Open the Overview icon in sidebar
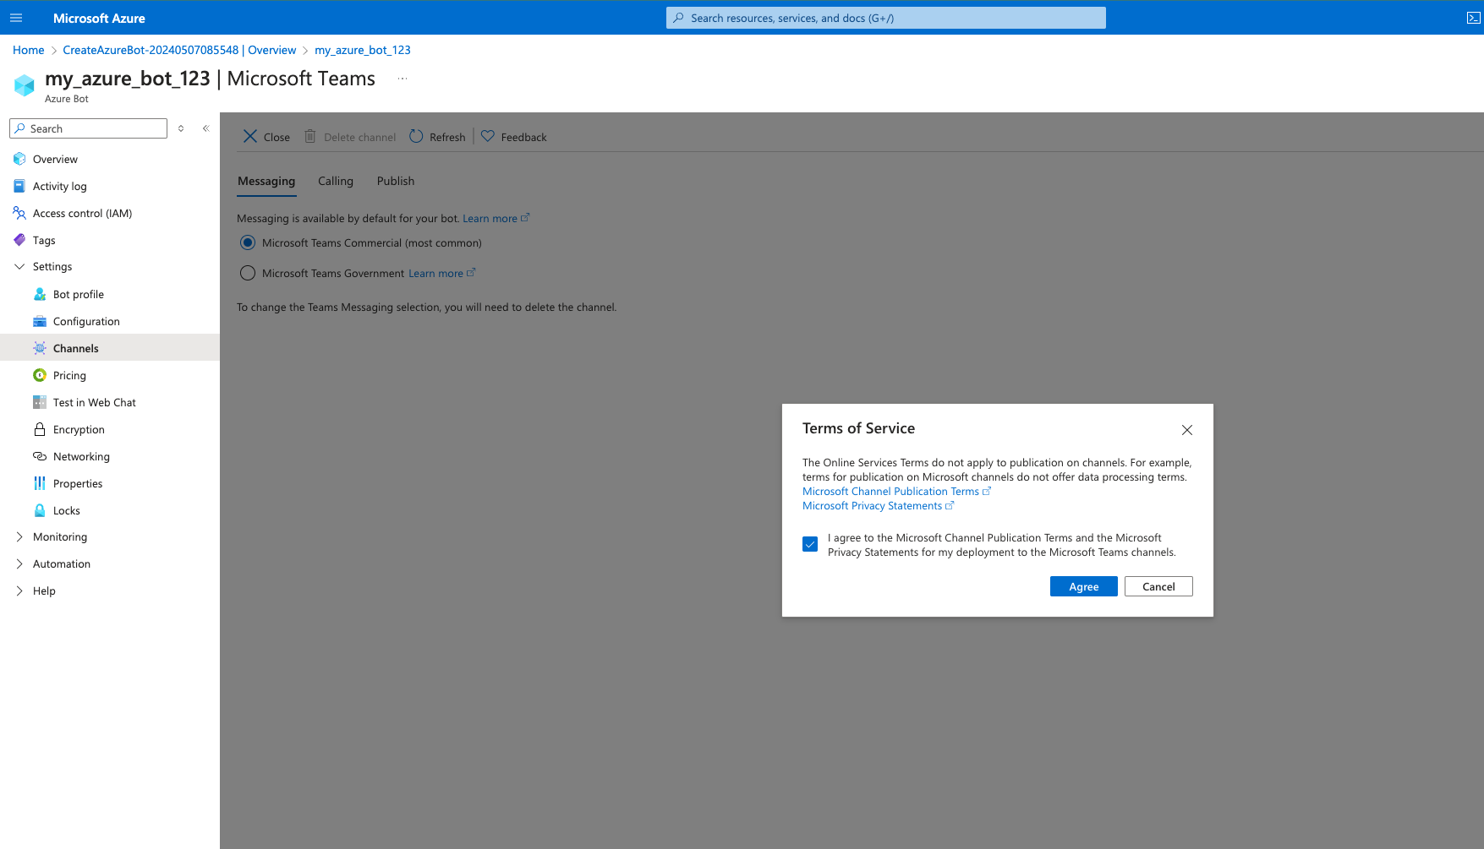The width and height of the screenshot is (1484, 849). coord(19,159)
